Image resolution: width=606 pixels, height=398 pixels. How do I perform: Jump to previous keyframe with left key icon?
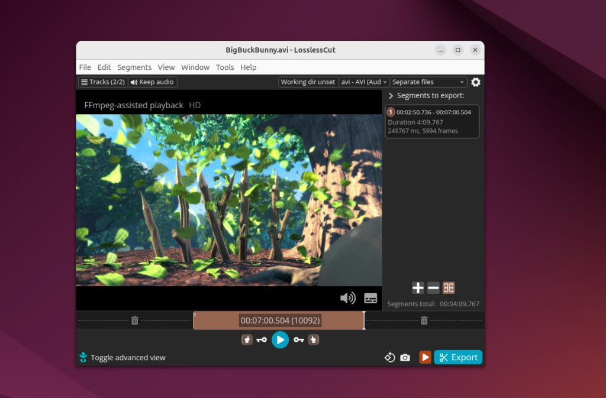pyautogui.click(x=262, y=340)
